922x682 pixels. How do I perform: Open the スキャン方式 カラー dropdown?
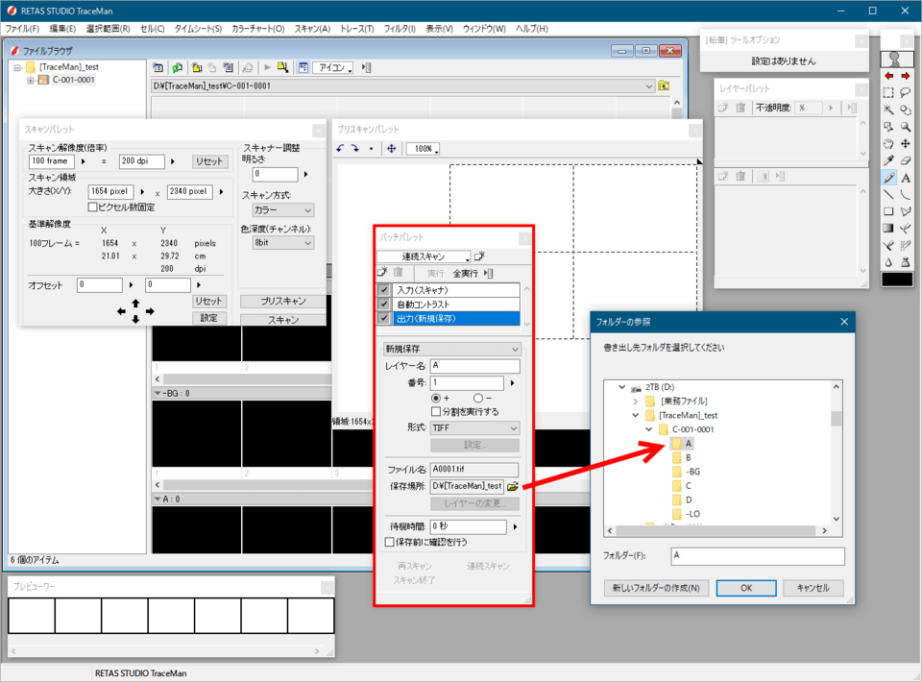282,209
